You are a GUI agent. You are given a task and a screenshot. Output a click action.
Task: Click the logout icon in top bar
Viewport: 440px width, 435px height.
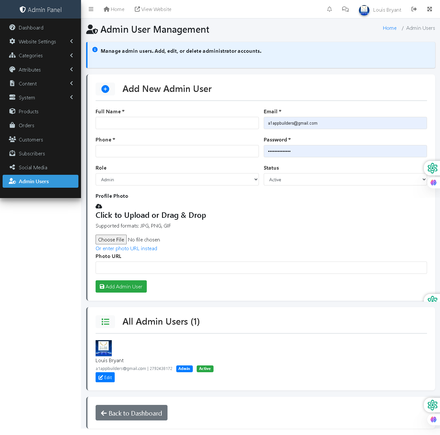[x=414, y=9]
